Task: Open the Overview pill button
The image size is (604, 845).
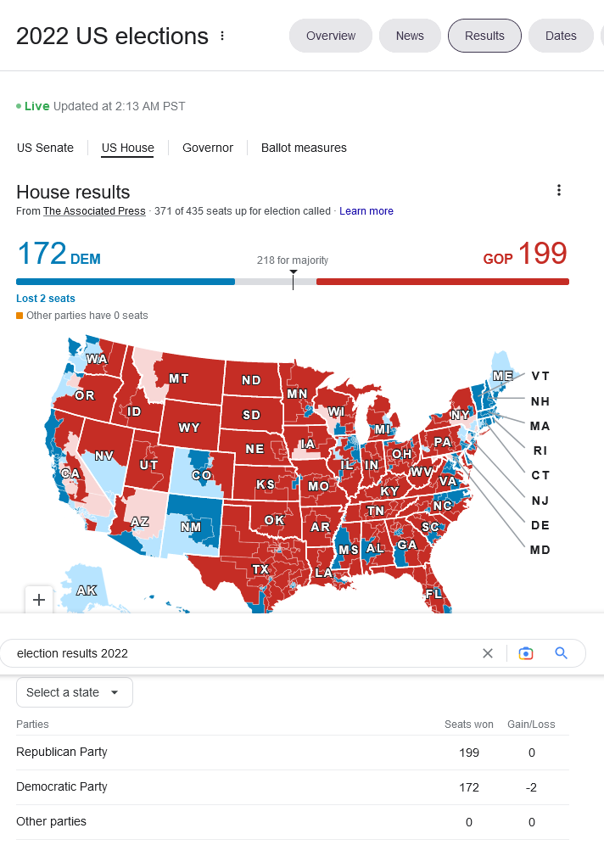Action: pyautogui.click(x=331, y=36)
